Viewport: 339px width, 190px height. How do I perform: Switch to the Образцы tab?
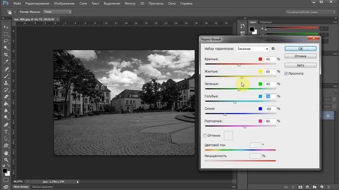coord(266,22)
